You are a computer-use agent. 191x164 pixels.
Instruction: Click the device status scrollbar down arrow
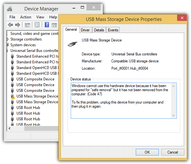(x=174, y=116)
